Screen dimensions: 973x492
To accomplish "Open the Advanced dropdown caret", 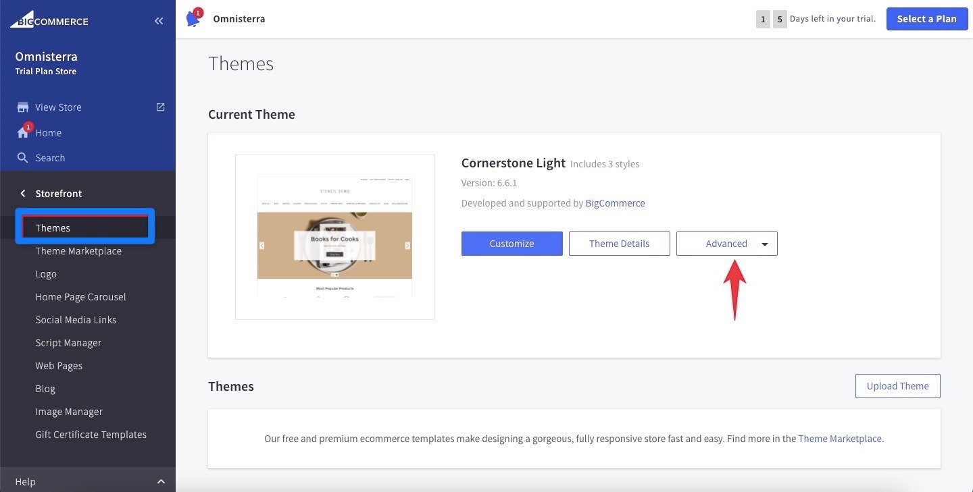I will click(765, 244).
